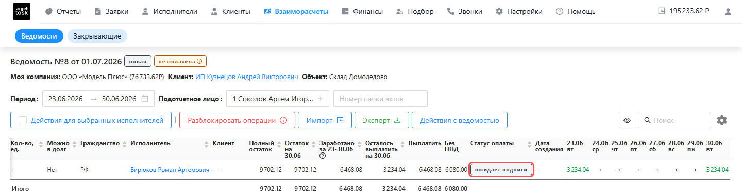Viewport: 742px width, 191px height.
Task: Open Настройки in top navigation
Action: (519, 11)
